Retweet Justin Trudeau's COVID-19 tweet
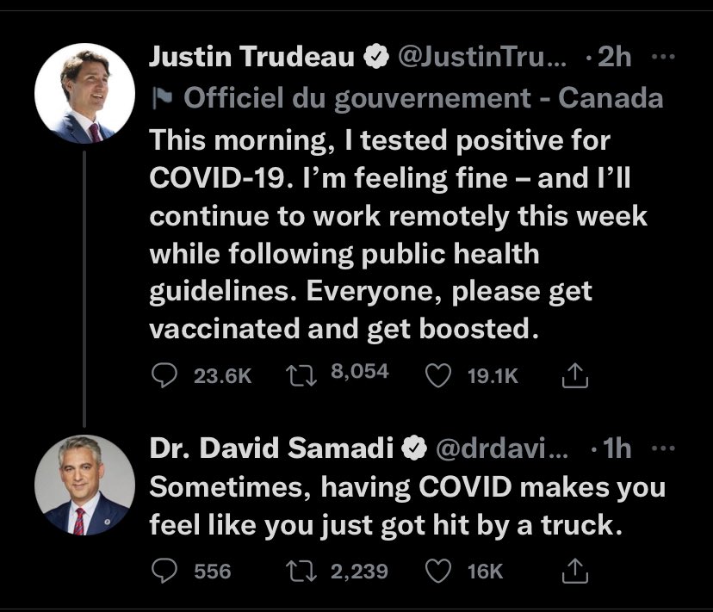 [x=302, y=374]
